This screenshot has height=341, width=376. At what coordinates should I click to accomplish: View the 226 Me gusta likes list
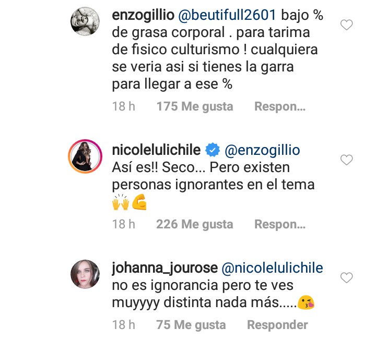pyautogui.click(x=195, y=224)
